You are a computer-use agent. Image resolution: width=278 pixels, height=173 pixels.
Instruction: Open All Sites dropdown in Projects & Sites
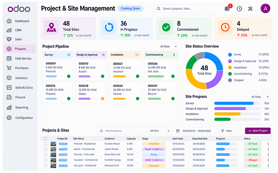click(x=160, y=131)
